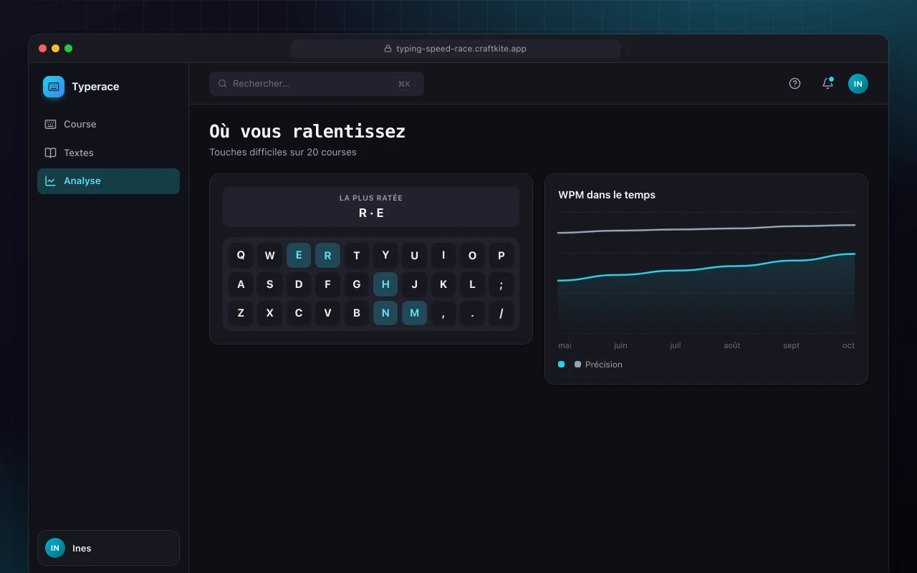Image resolution: width=917 pixels, height=573 pixels.
Task: Click the chart icon beside Analyse
Action: click(50, 180)
